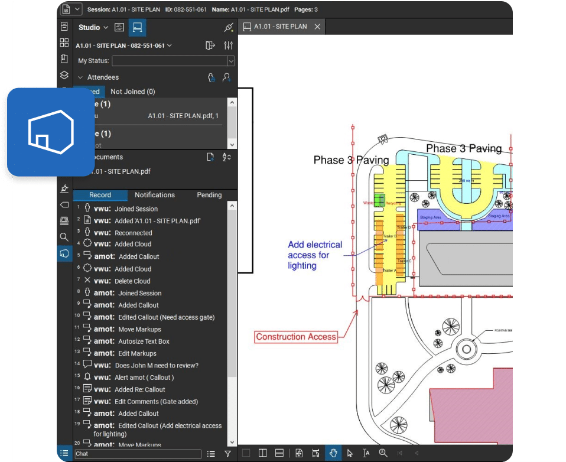Switch to the Pending tab
Screen dimensions: 566x462
(209, 195)
